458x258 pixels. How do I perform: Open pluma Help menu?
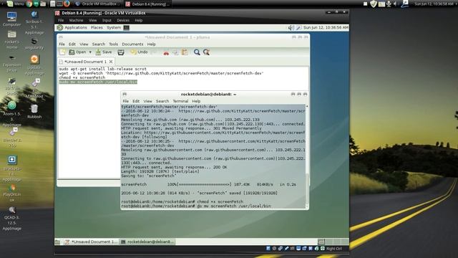coord(151,44)
